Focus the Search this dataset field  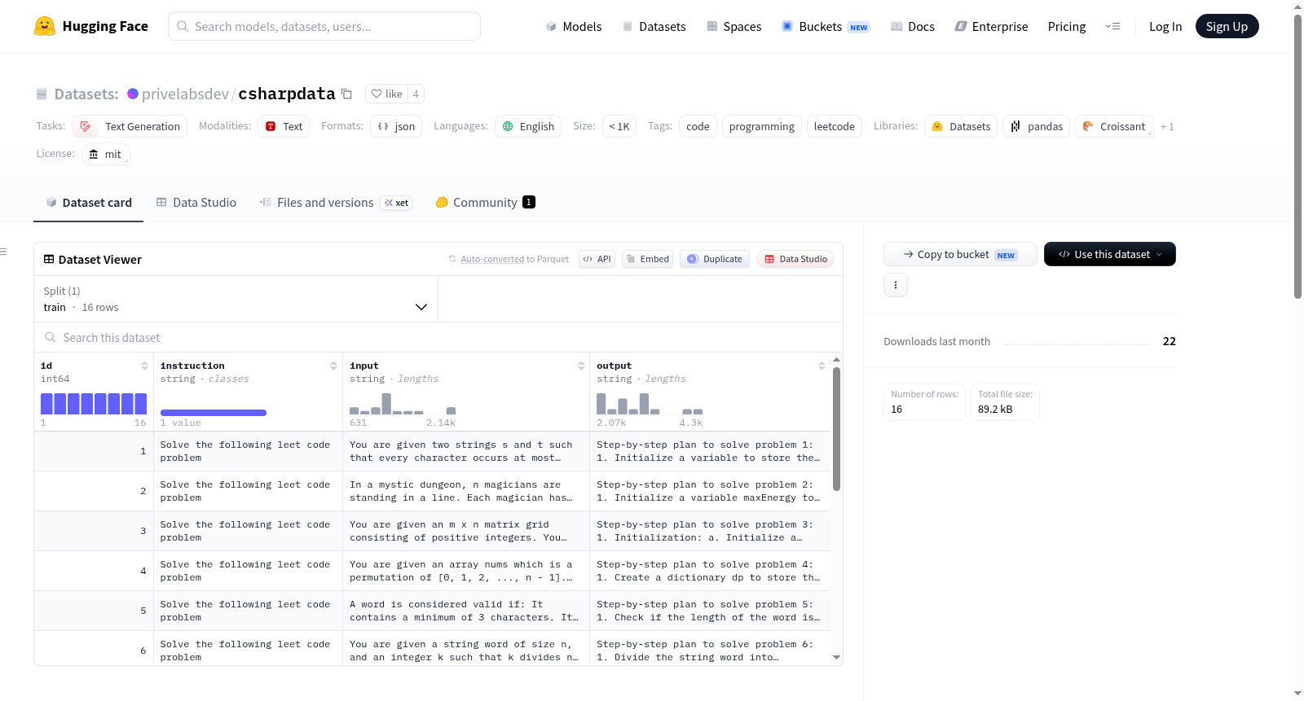pos(438,337)
